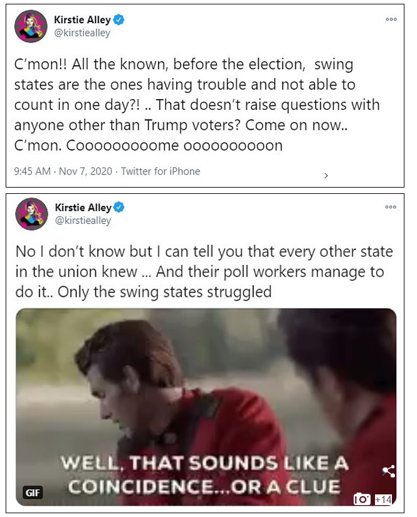Expand the chevron arrow below the first tweet

point(326,176)
